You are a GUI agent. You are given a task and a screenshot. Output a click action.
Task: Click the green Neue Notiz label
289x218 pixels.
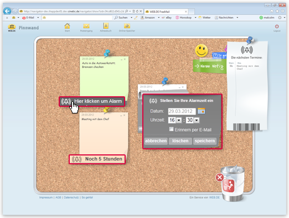coord(210,66)
